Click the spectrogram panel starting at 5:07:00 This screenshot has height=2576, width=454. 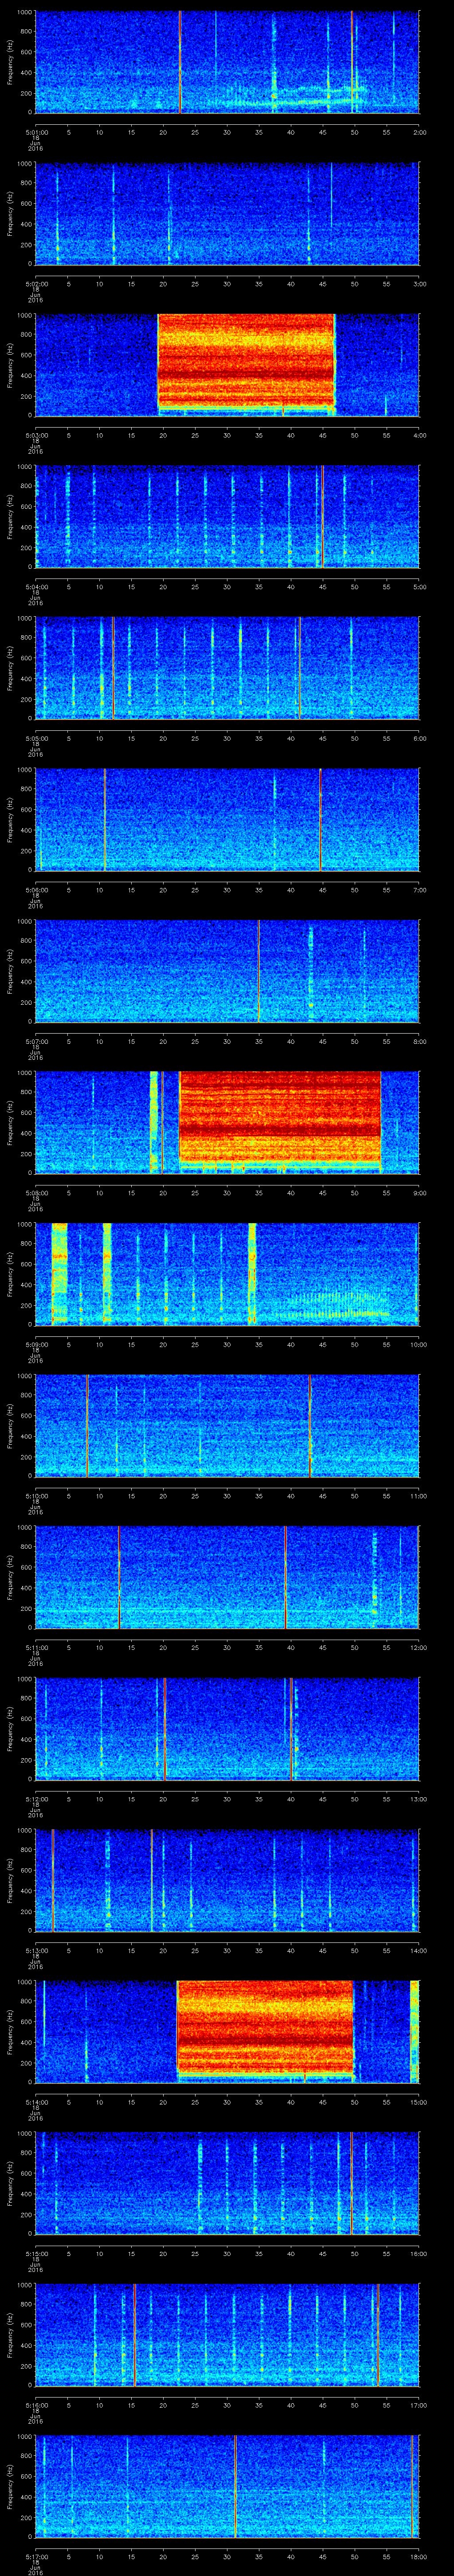tap(227, 970)
